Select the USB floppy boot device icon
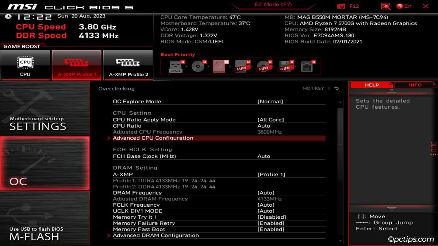The image size is (438, 246). coord(286,66)
